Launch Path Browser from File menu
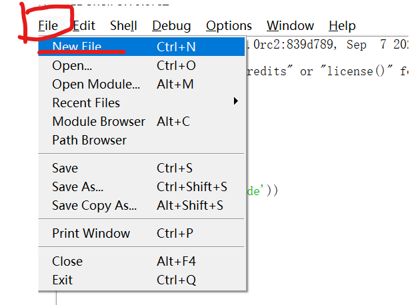Screen dimensions: 416x305 [x=89, y=140]
